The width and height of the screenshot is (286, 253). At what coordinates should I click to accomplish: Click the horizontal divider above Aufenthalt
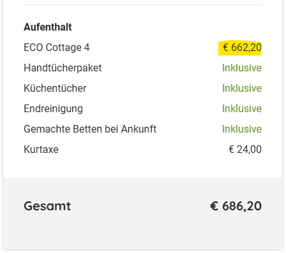142,4
